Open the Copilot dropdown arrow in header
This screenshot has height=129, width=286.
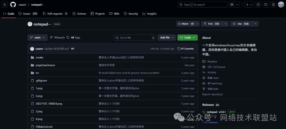click(x=237, y=5)
